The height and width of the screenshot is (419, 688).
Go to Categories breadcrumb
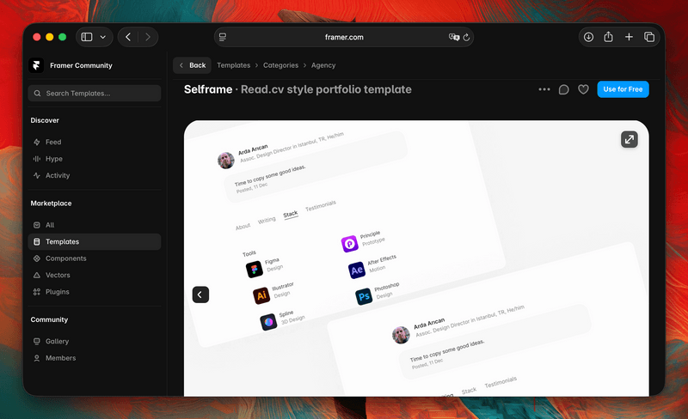point(281,65)
